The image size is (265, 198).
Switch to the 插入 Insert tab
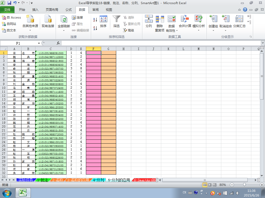(x=35, y=10)
